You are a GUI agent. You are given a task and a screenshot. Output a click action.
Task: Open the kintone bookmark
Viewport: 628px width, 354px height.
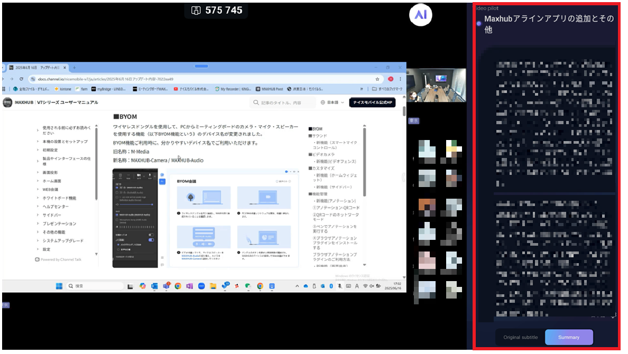click(63, 89)
